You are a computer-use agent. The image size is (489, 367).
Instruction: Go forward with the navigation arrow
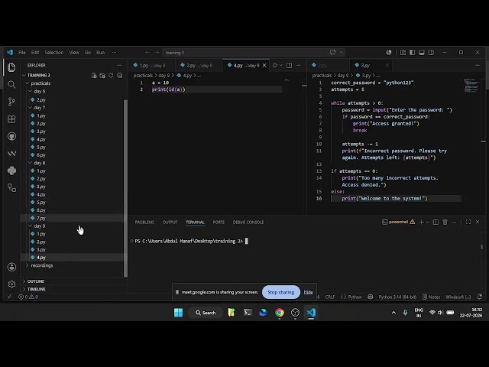[x=157, y=53]
